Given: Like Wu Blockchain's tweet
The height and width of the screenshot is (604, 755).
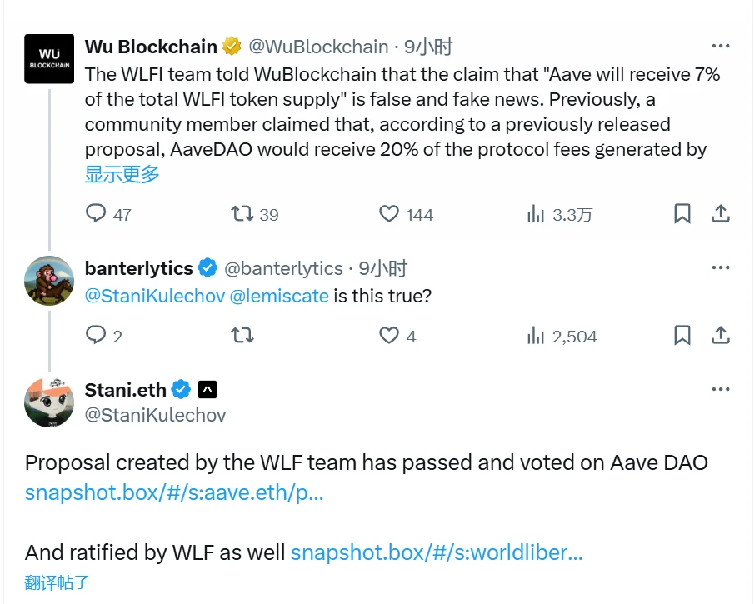Looking at the screenshot, I should (388, 214).
